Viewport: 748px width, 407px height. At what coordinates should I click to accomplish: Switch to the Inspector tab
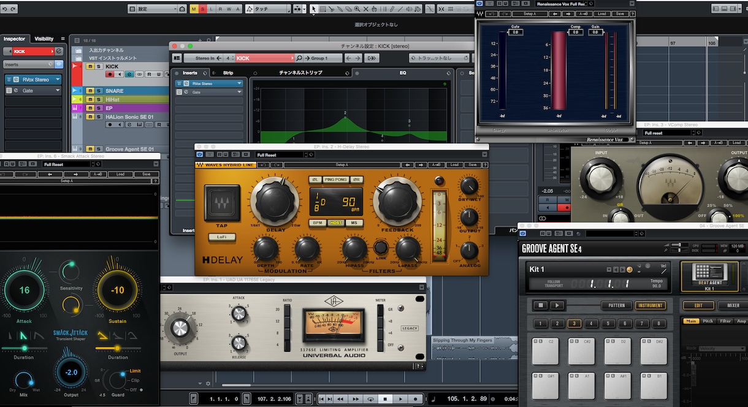point(15,39)
